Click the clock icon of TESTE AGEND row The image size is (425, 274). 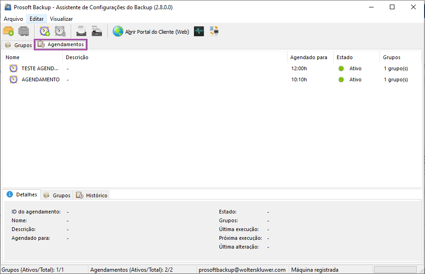tap(13, 68)
